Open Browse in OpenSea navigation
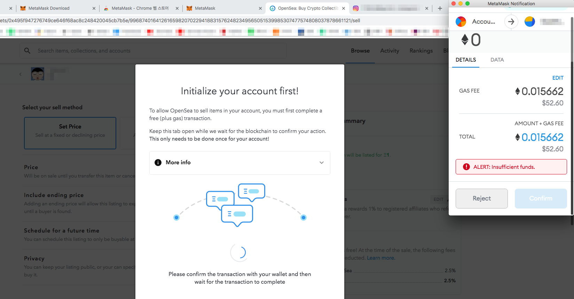The image size is (574, 299). pos(360,51)
